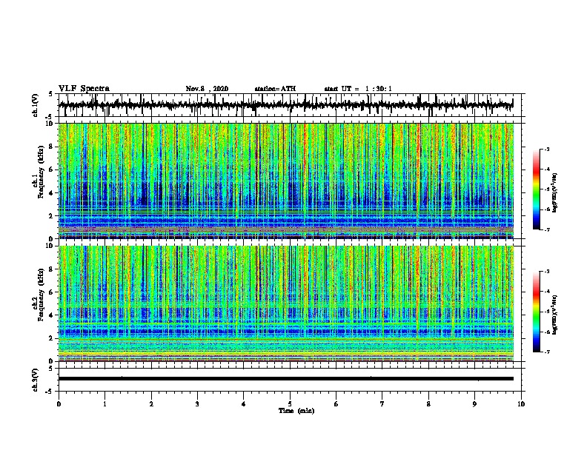The width and height of the screenshot is (587, 453).
Task: Click inside the ch.1 spectrogram panel
Action: point(286,181)
